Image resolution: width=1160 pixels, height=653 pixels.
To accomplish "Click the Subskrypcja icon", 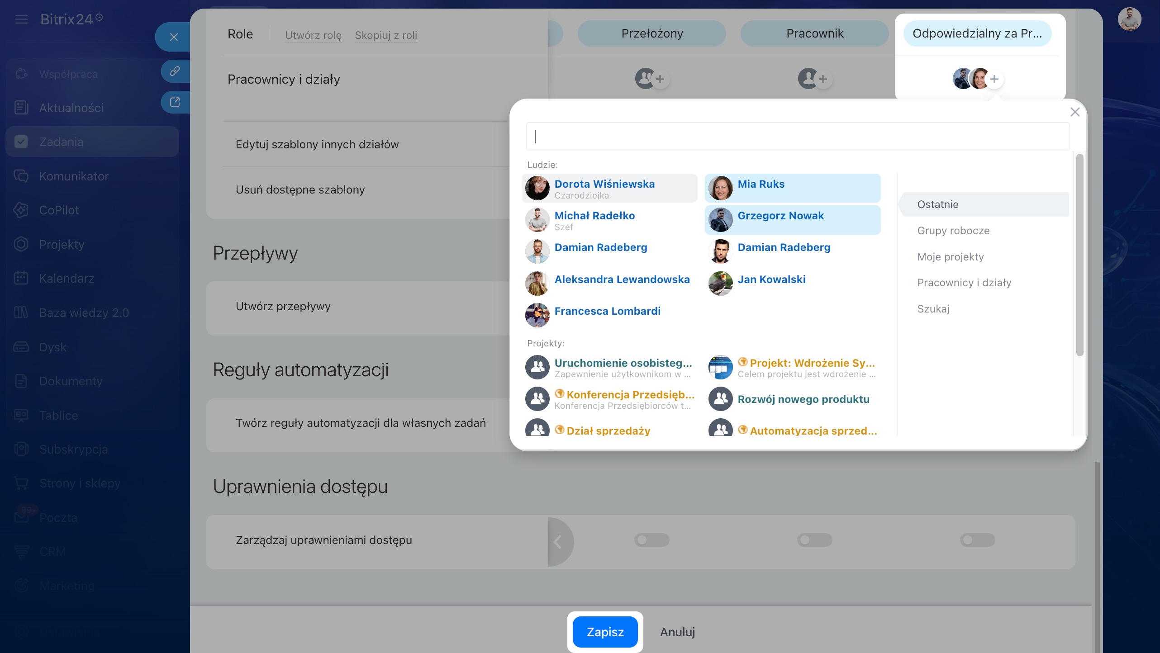I will pos(21,450).
